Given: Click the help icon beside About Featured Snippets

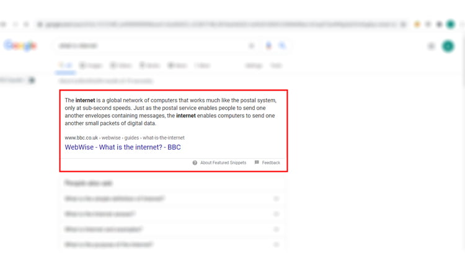Looking at the screenshot, I should tap(195, 163).
